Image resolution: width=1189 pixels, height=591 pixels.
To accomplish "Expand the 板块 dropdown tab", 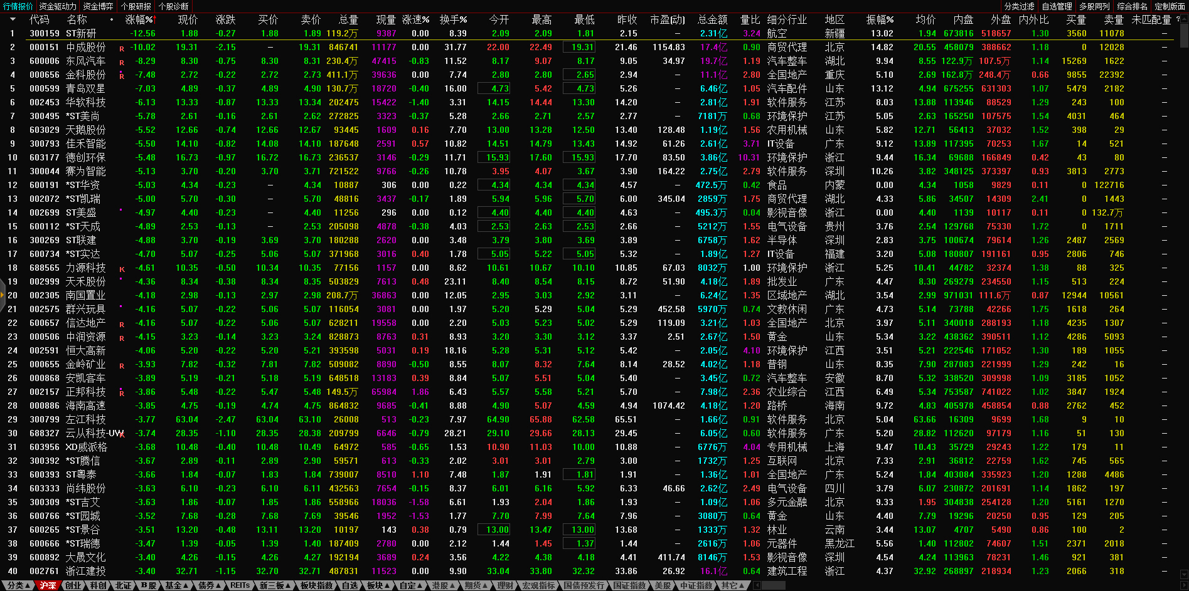I will click(x=378, y=585).
